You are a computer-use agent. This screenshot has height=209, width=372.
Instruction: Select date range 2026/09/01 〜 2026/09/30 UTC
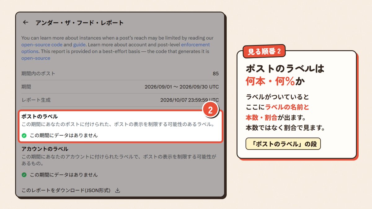[x=182, y=87]
